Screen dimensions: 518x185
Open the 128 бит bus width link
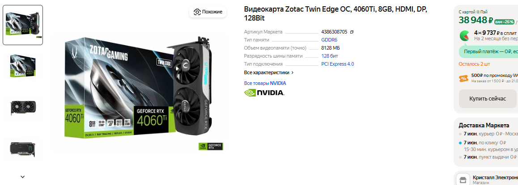(330, 56)
